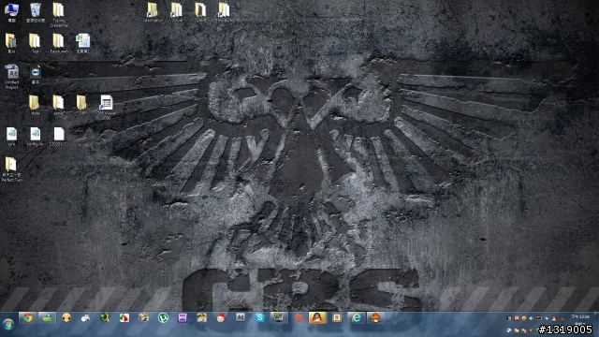The height and width of the screenshot is (337, 599).
Task: Select the Typing Credential folder
Action: 58,15
